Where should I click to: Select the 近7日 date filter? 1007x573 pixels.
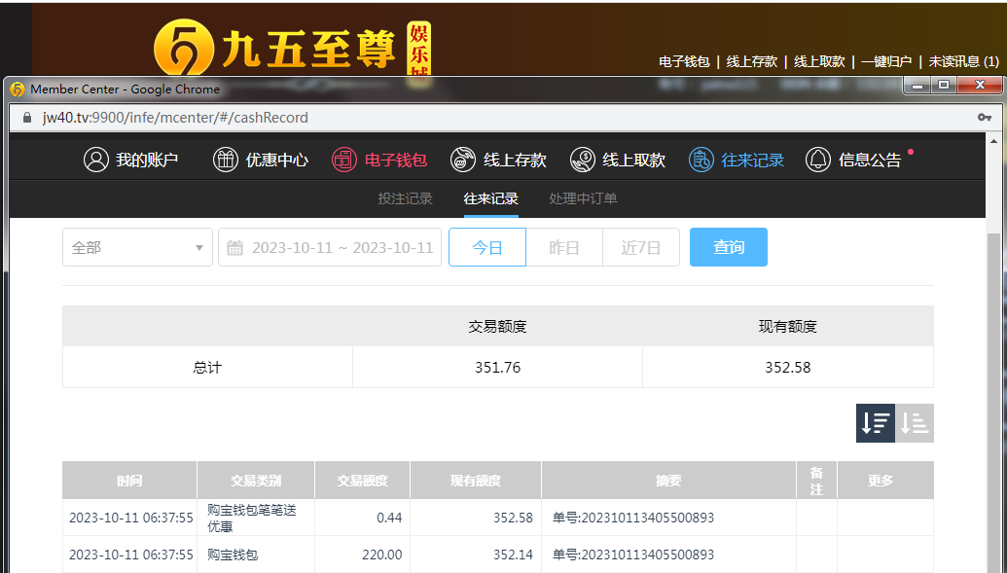[x=641, y=247]
